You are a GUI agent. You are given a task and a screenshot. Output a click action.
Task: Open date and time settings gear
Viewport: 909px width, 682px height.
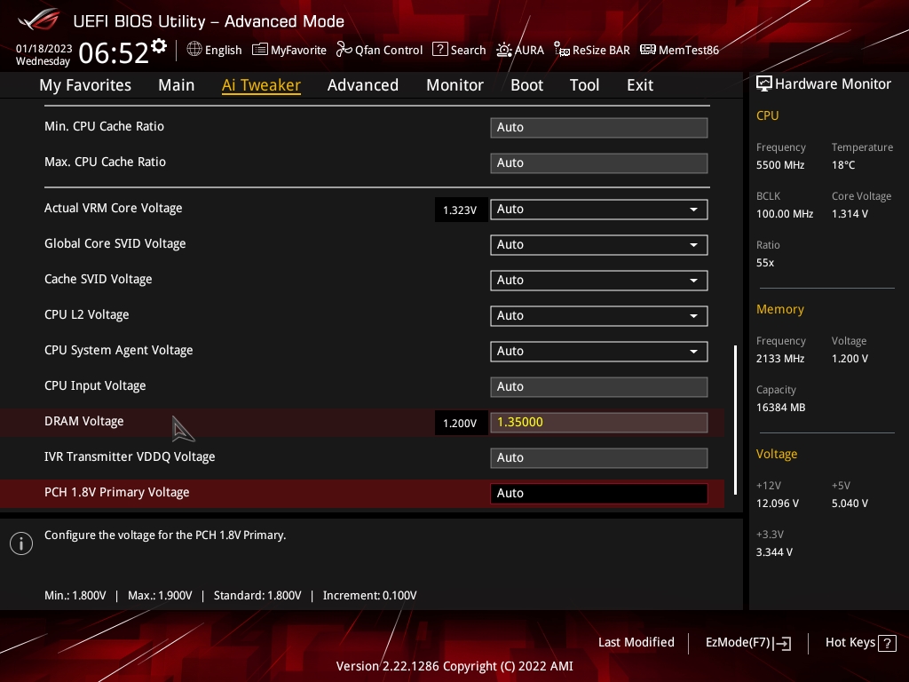159,46
